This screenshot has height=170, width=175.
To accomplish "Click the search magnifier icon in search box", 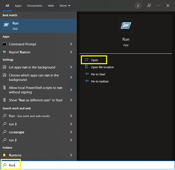I will click(5, 165).
